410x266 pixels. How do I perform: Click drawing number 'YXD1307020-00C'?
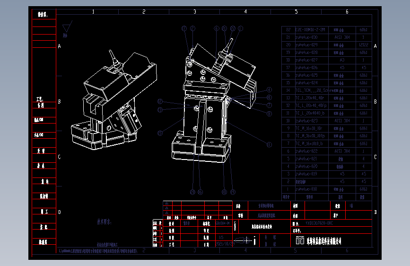coord(319,223)
